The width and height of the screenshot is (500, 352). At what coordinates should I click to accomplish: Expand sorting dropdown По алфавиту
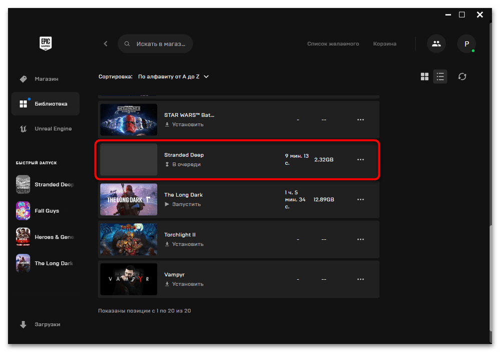(x=174, y=76)
